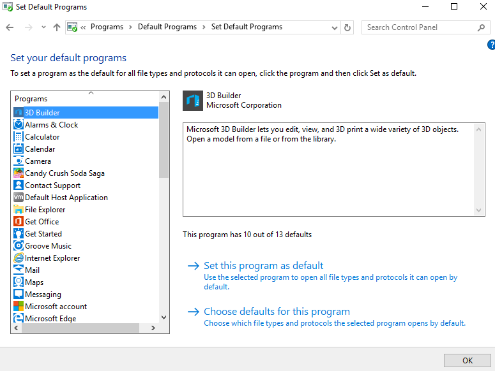Select File Explorer program name

click(x=45, y=210)
